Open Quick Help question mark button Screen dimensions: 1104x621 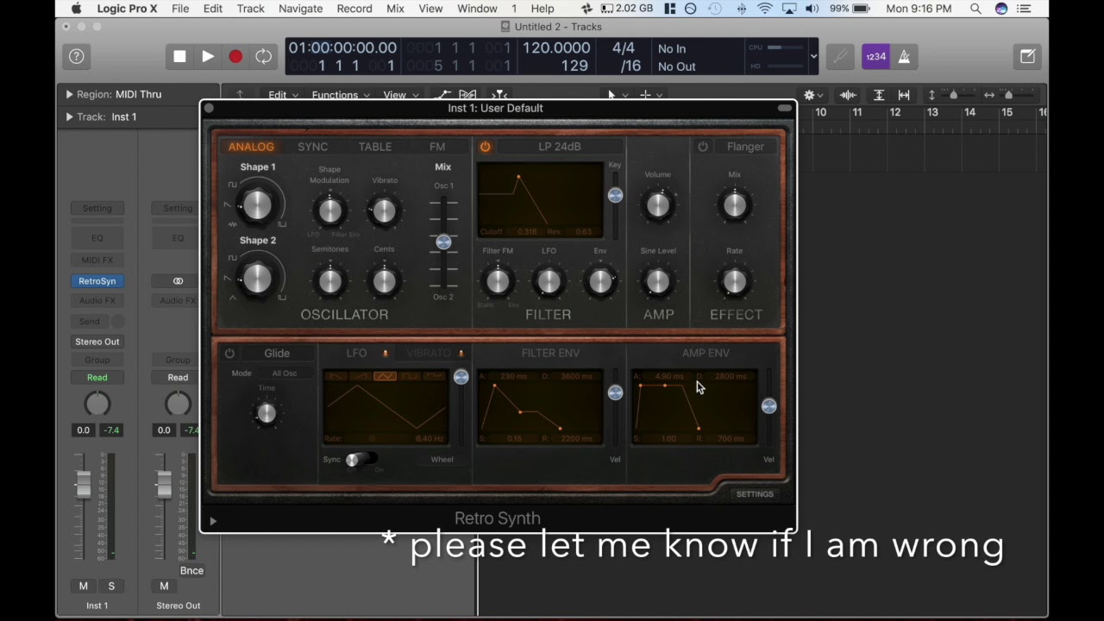click(x=76, y=56)
